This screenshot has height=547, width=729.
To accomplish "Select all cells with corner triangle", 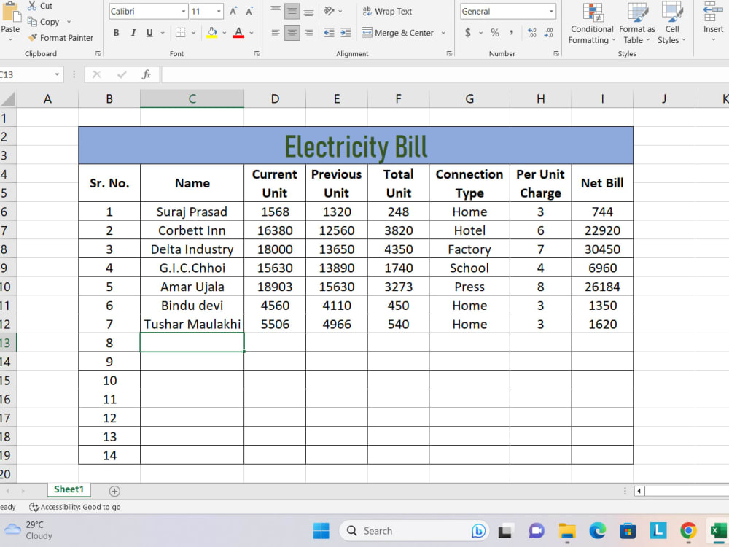I will pyautogui.click(x=8, y=98).
